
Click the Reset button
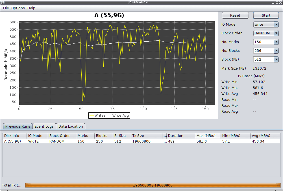[x=235, y=15]
